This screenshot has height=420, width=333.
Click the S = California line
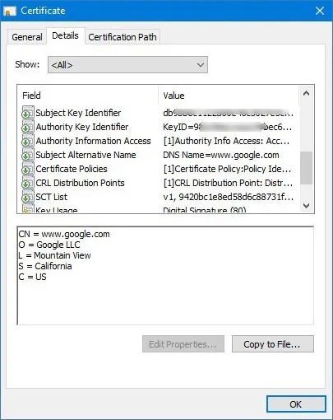(45, 266)
